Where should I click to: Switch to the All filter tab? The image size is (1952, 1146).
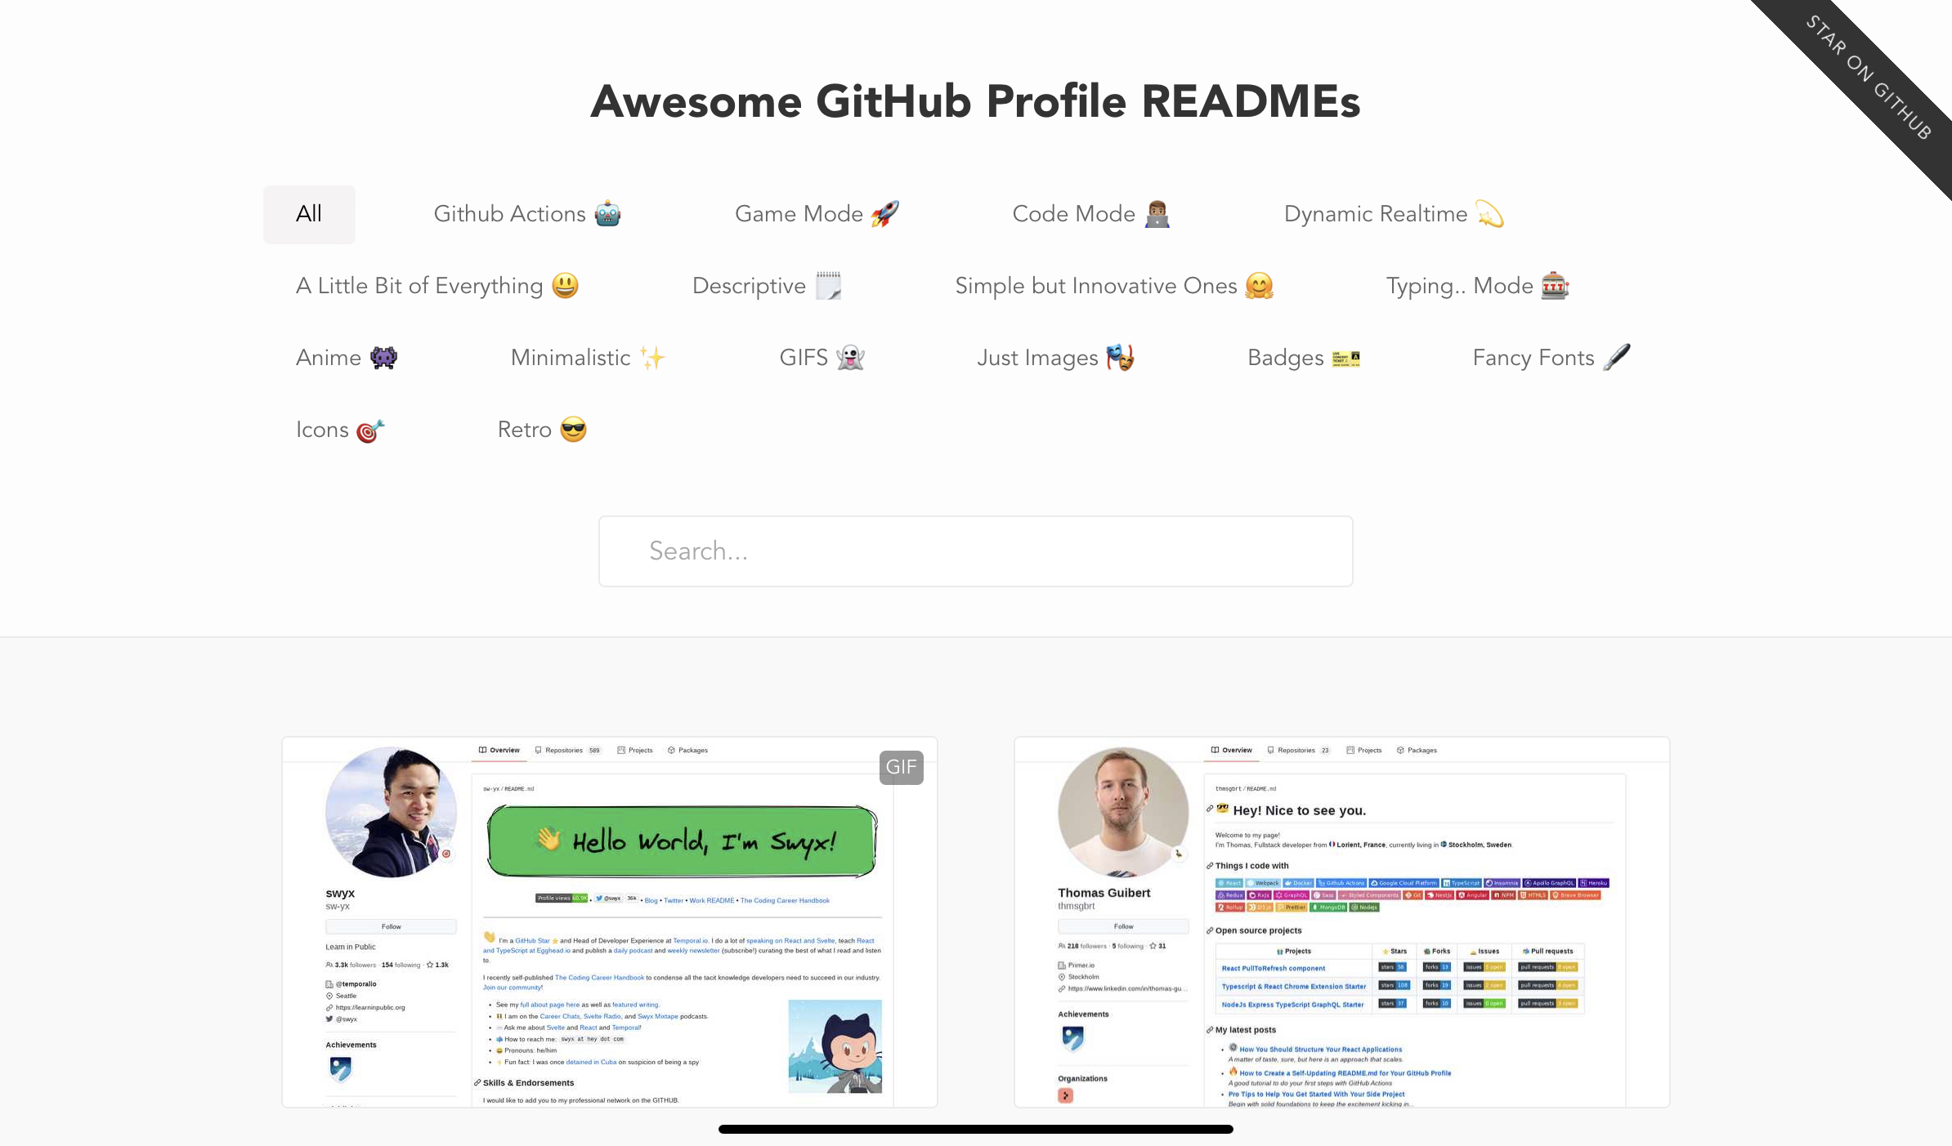click(x=309, y=214)
